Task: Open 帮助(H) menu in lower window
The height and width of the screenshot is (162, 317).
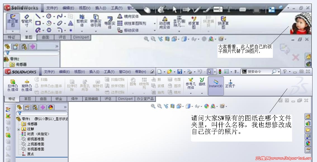Action: 141,72
